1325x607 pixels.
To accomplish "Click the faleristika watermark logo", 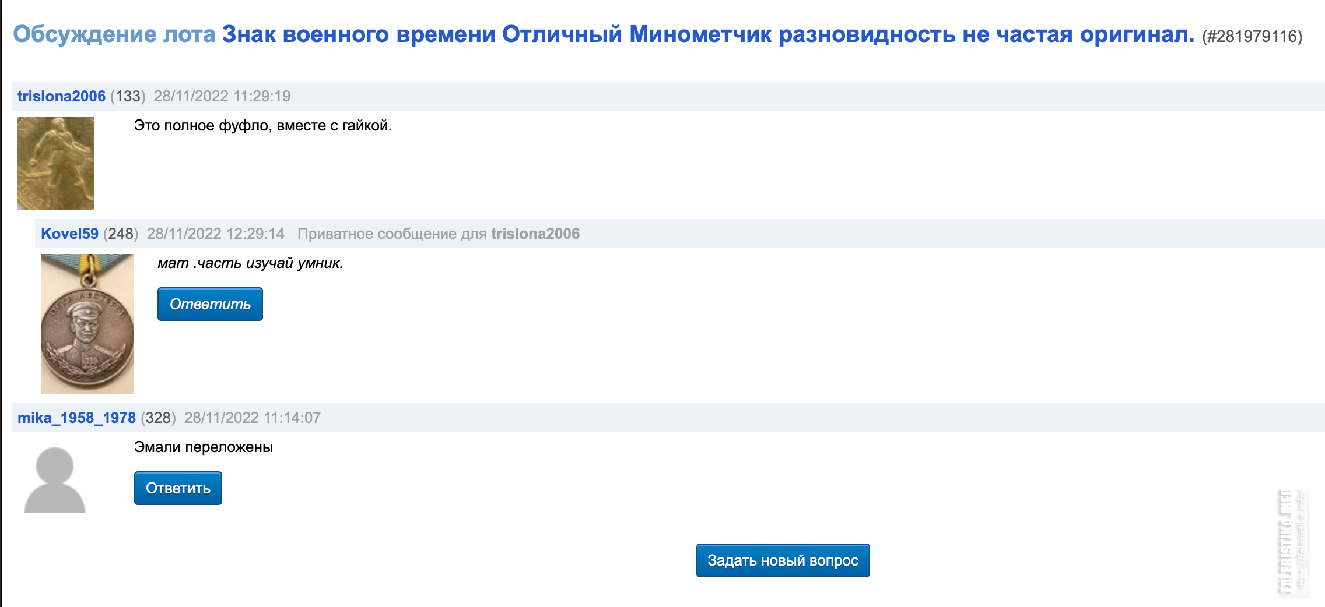I will (x=1292, y=543).
